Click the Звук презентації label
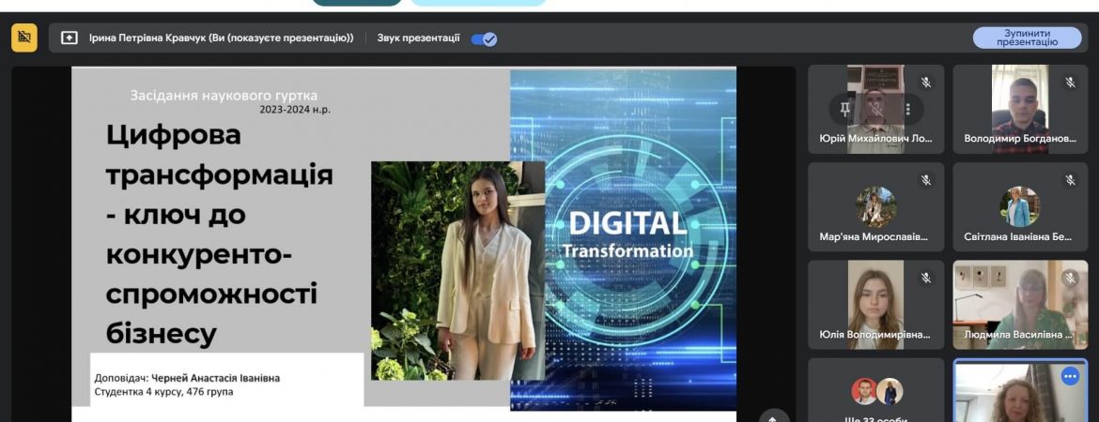This screenshot has height=422, width=1099. tap(418, 38)
